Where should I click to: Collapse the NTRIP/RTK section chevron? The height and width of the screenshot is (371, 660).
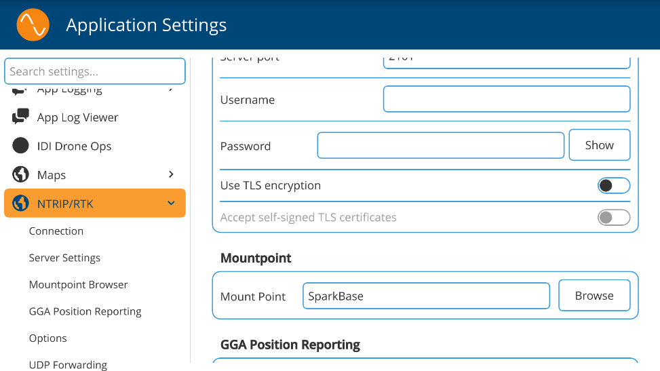(171, 203)
